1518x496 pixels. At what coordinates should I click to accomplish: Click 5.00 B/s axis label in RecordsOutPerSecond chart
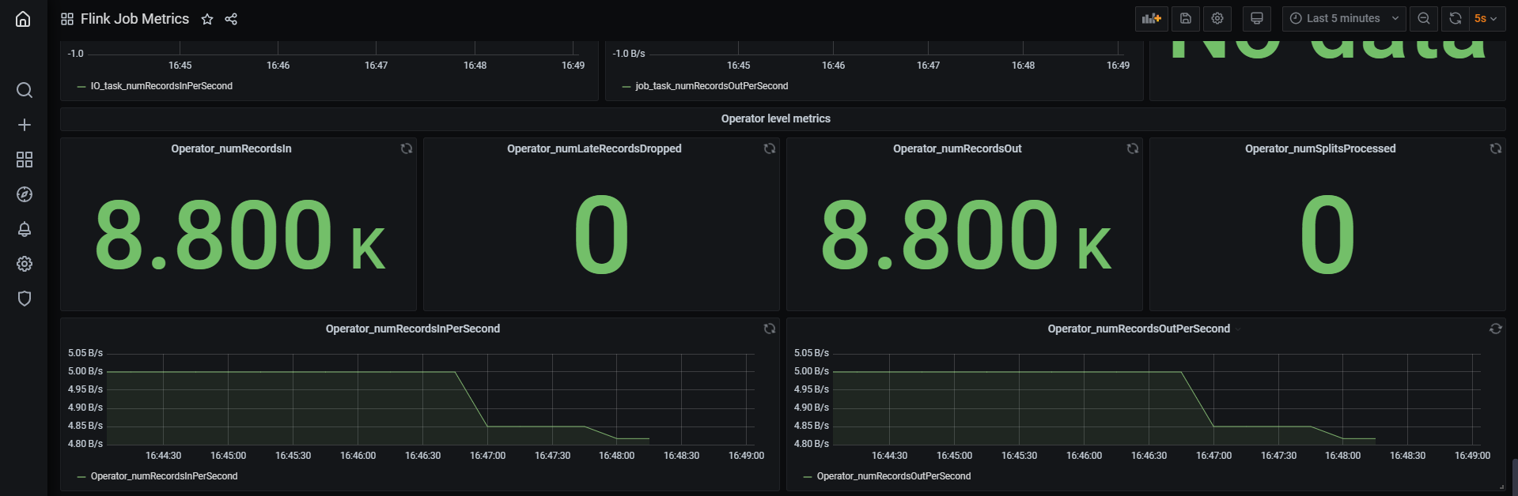click(x=812, y=371)
